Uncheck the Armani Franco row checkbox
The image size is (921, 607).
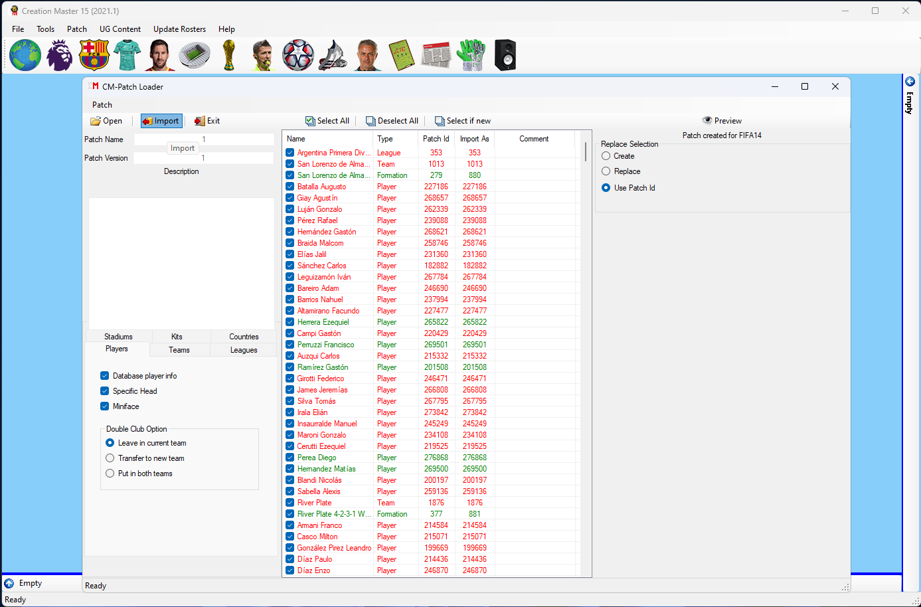(x=290, y=525)
